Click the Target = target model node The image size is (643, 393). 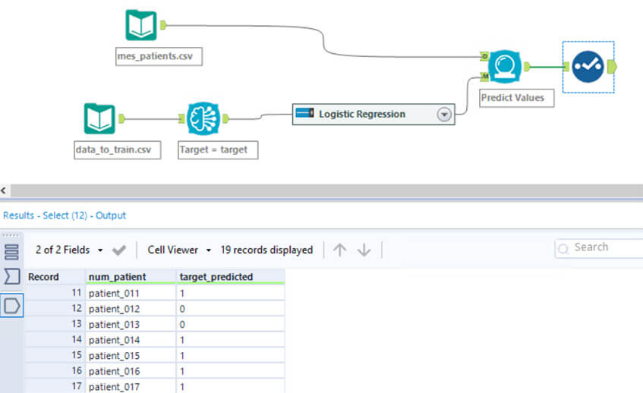coord(203,118)
